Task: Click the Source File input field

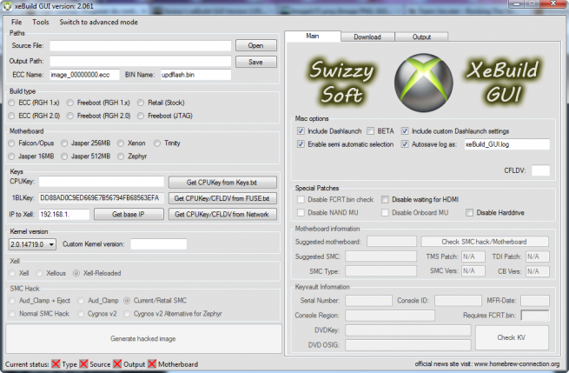Action: click(x=141, y=45)
